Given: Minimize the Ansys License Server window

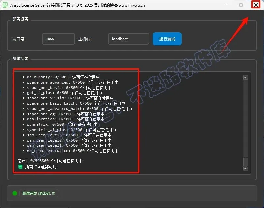Looking at the screenshot, I should (226, 5).
